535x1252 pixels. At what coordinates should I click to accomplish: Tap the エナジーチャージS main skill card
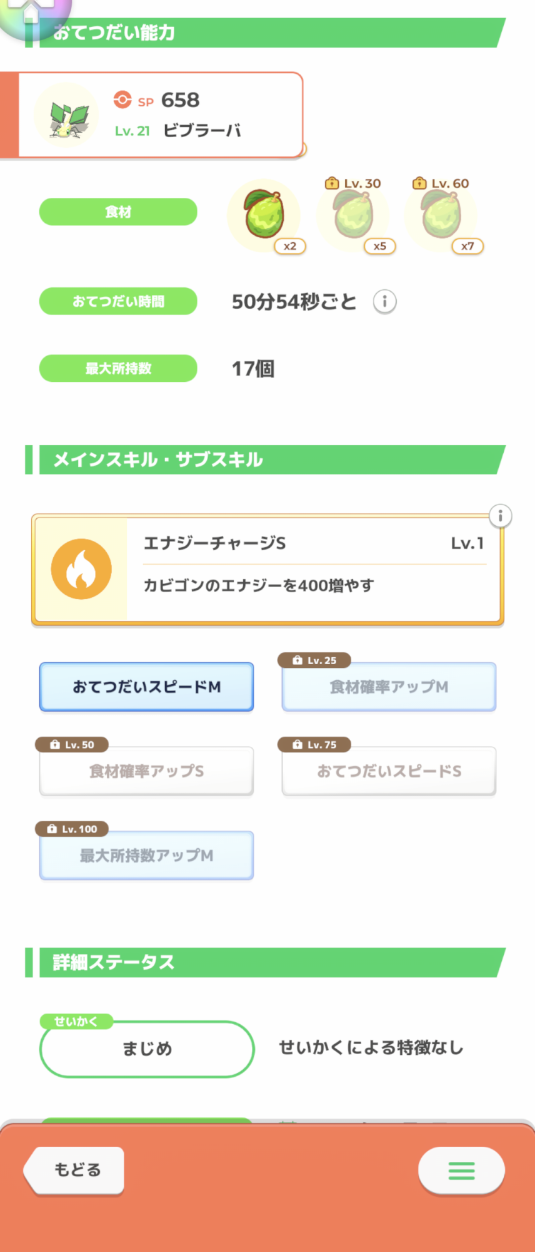point(312,570)
